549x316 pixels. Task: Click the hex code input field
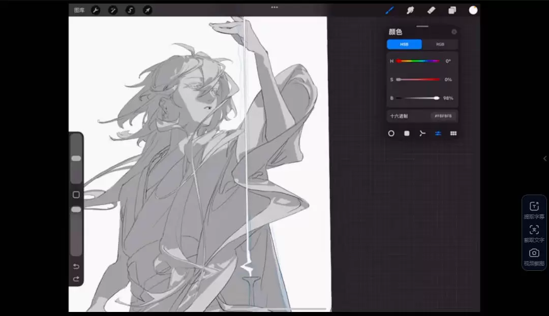443,116
